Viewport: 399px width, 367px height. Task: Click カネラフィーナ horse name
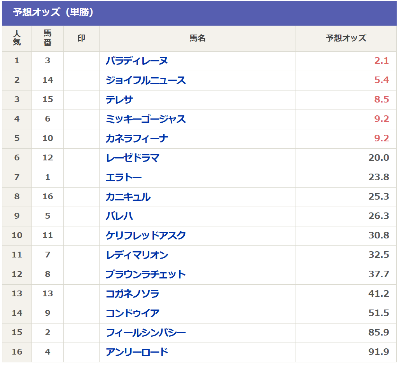pos(136,139)
